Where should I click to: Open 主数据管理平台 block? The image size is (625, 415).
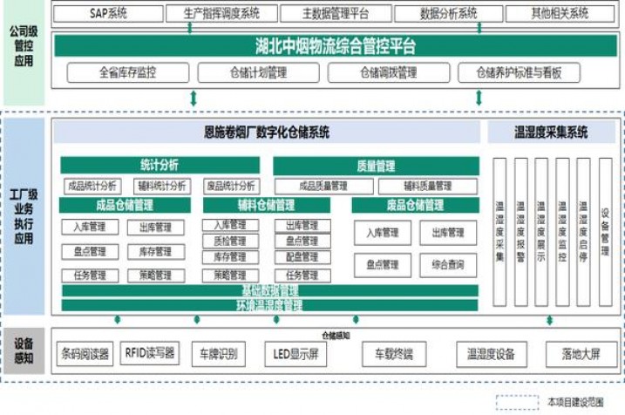click(x=336, y=14)
